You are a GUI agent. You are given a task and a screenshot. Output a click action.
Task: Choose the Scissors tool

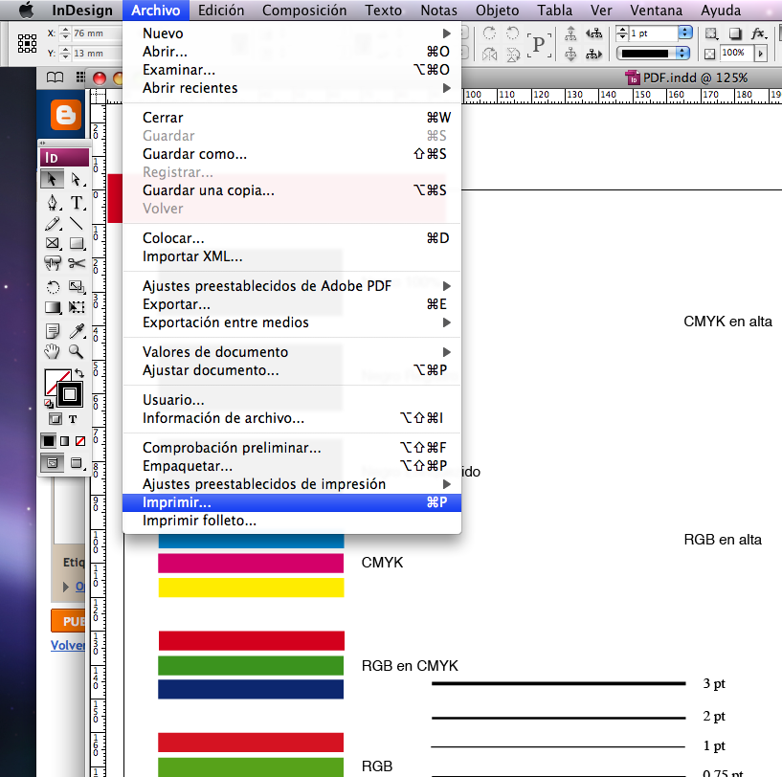point(76,262)
